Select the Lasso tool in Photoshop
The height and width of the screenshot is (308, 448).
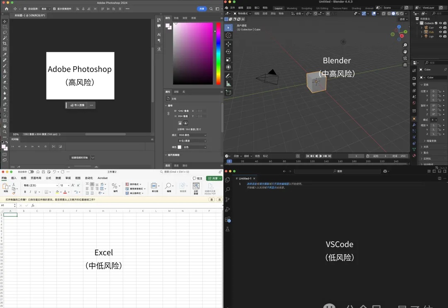click(x=5, y=32)
